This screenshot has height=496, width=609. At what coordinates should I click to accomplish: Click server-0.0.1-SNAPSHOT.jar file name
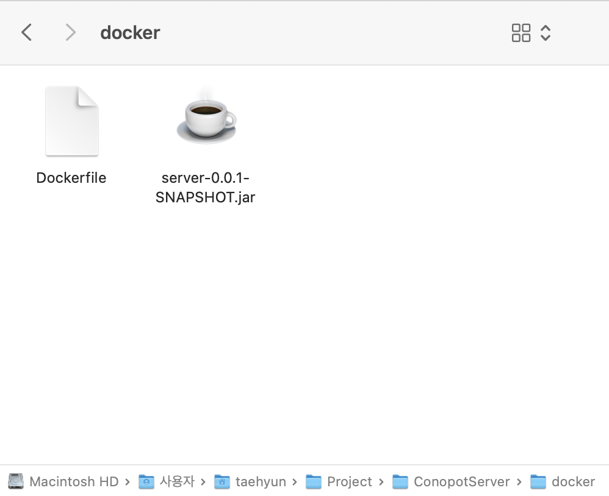tap(205, 187)
